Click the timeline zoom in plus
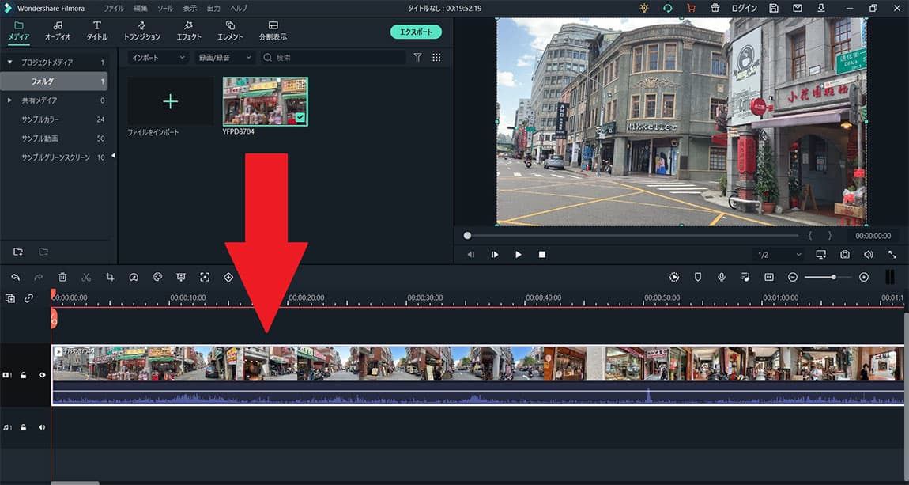909x485 pixels. tap(864, 277)
